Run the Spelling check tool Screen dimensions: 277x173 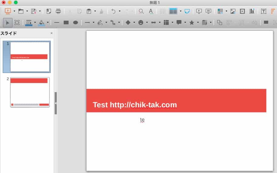(151, 11)
